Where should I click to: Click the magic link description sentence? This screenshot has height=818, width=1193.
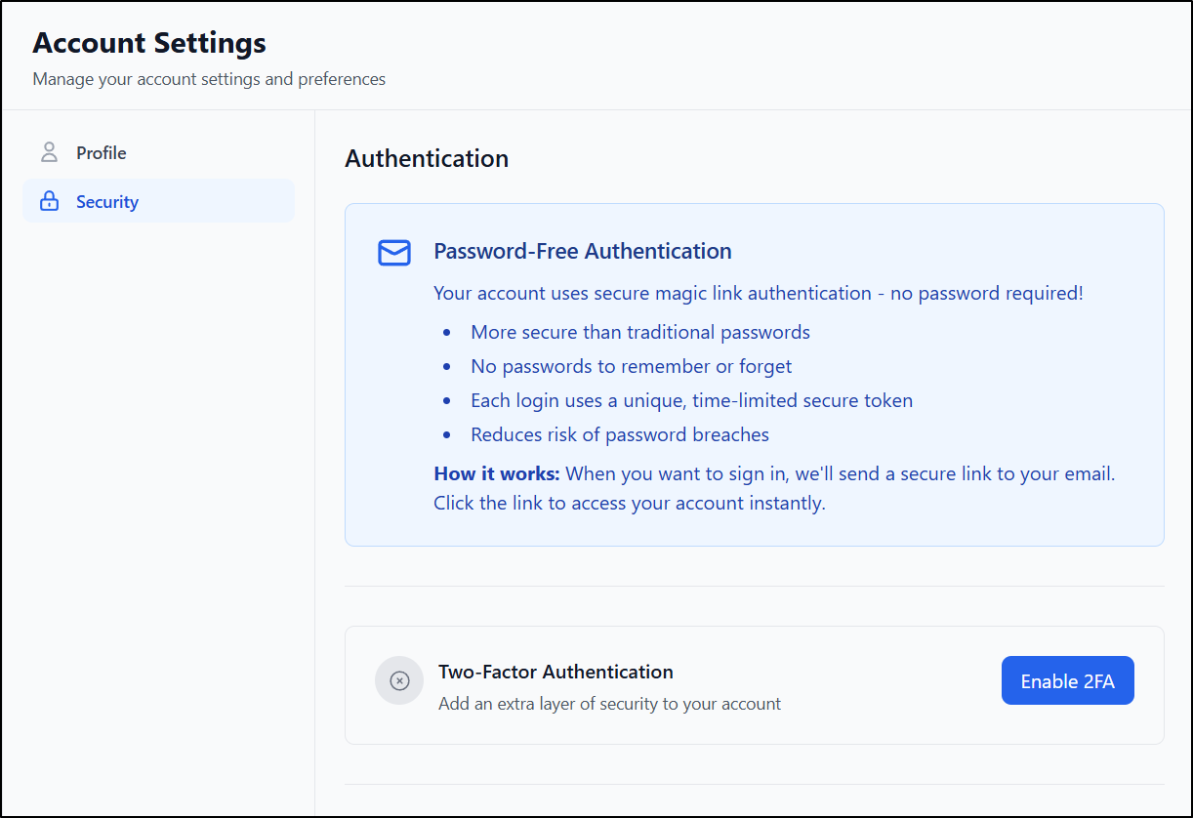(758, 293)
